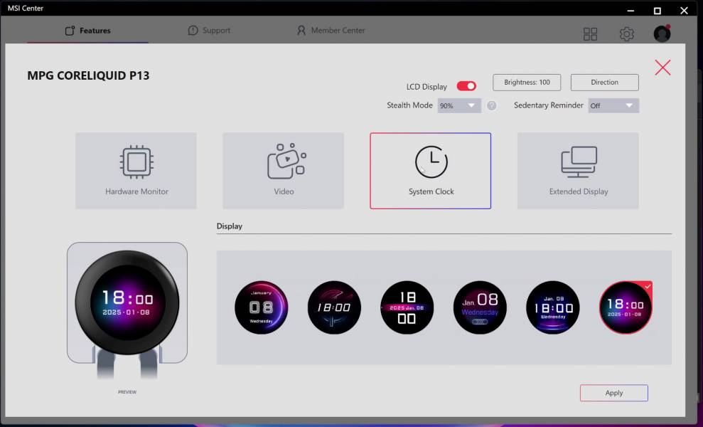Viewport: 703px width, 427px height.
Task: Open MSI Center settings gear
Action: pos(626,34)
